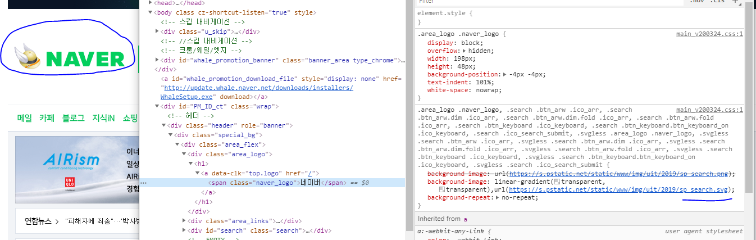The height and width of the screenshot is (240, 756).
Task: Open the 지식iN navigation link
Action: click(x=103, y=118)
